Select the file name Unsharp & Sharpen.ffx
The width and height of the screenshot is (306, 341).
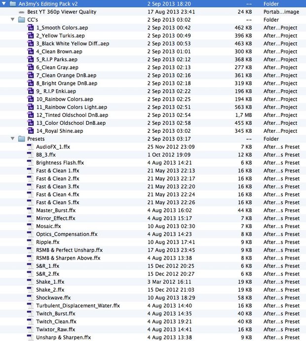click(64, 338)
